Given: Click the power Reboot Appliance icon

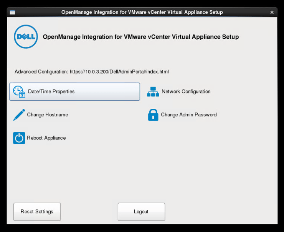Looking at the screenshot, I should pyautogui.click(x=19, y=138).
